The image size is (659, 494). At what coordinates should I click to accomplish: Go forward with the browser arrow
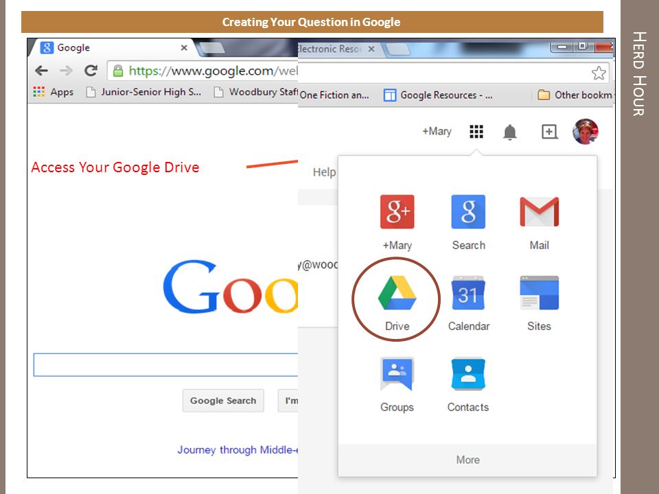(x=66, y=71)
